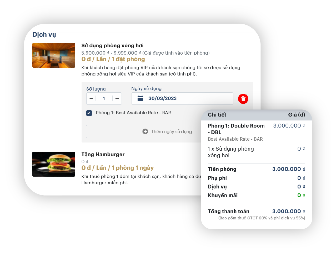
Task: Click the Chi tiết panel header
Action: click(x=257, y=115)
